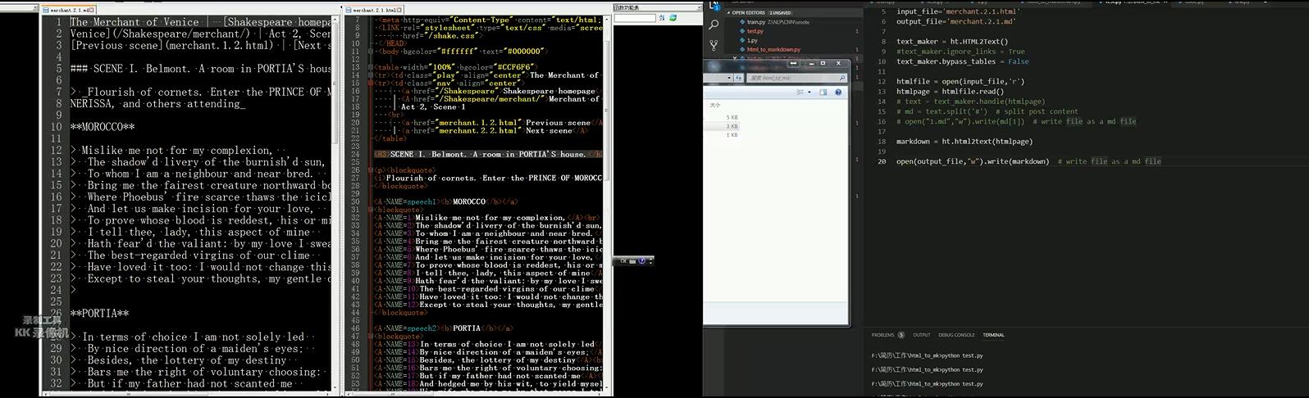Click the change view icon in file explorer

[x=800, y=93]
